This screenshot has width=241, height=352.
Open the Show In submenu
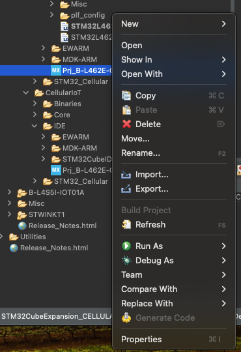tap(174, 60)
